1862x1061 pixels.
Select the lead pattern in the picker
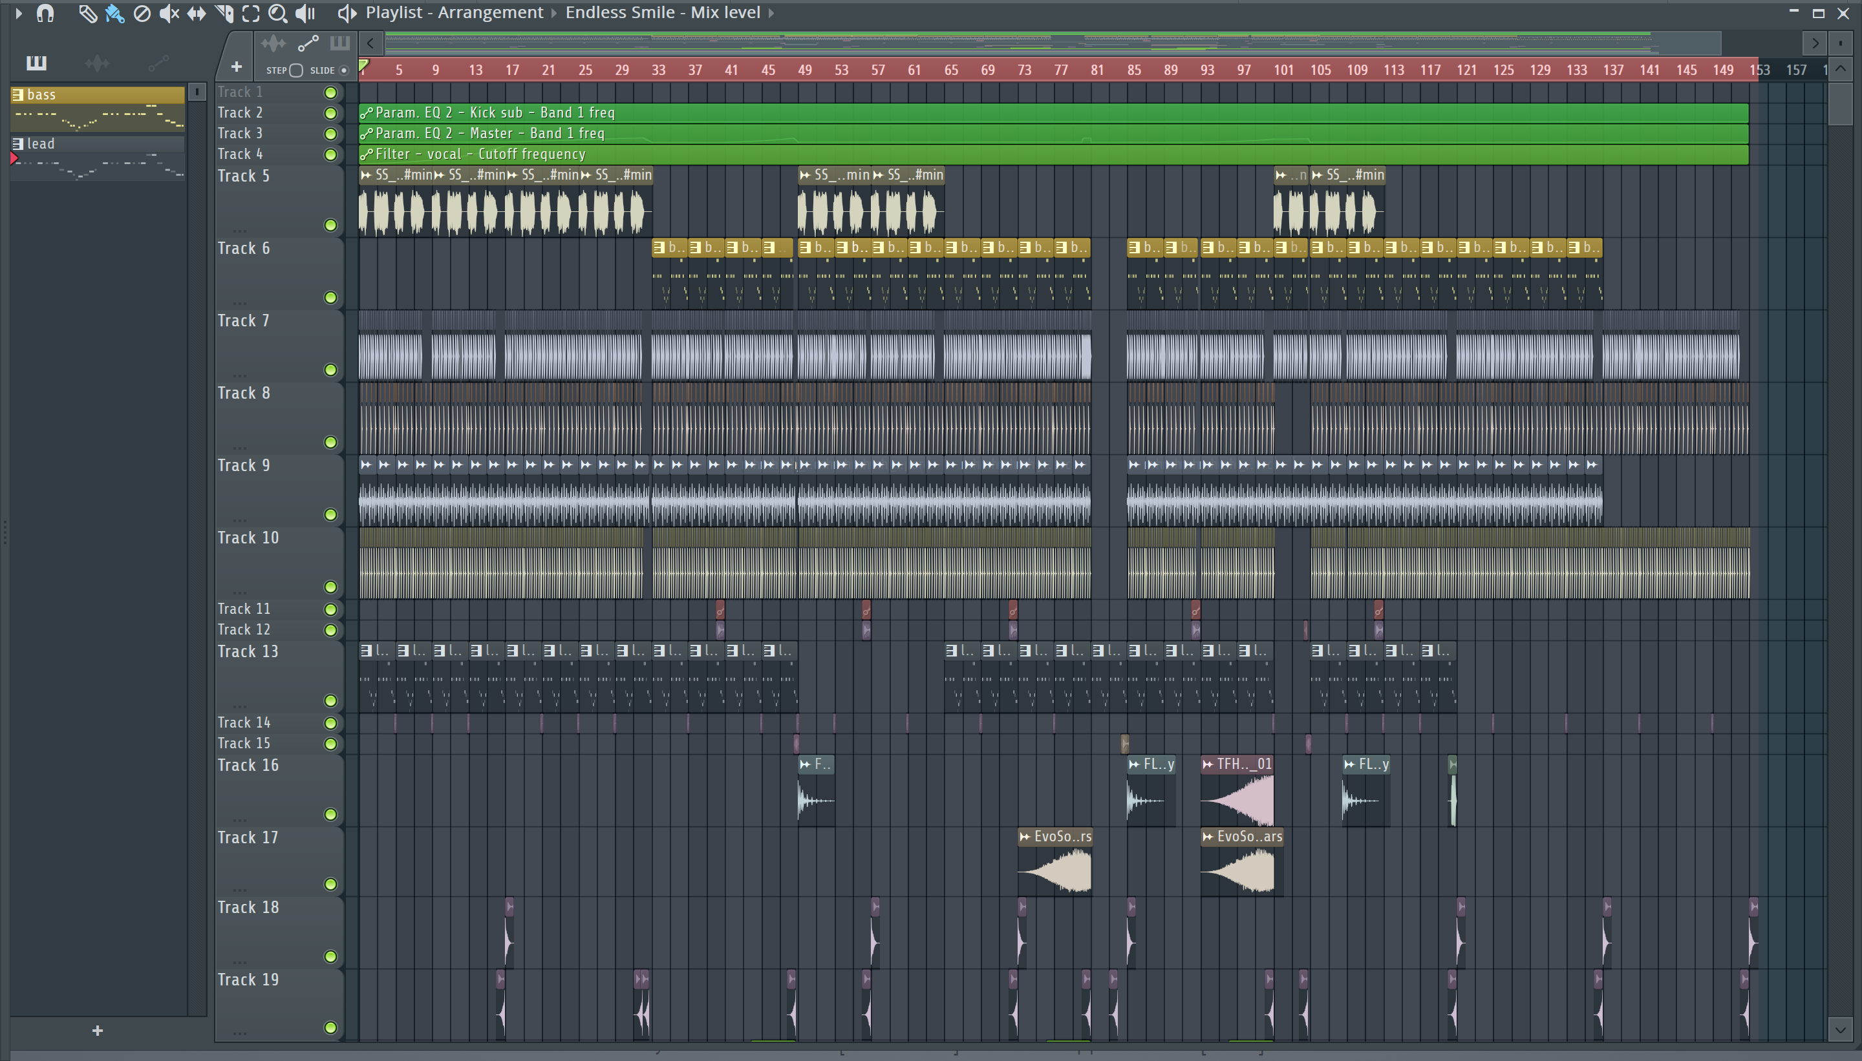97,158
